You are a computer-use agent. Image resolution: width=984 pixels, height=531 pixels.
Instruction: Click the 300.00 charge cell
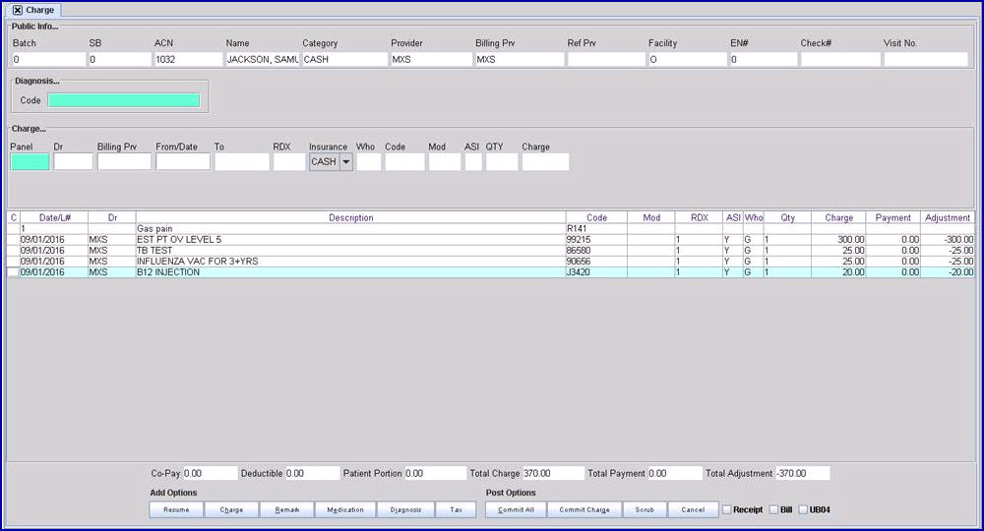point(838,240)
